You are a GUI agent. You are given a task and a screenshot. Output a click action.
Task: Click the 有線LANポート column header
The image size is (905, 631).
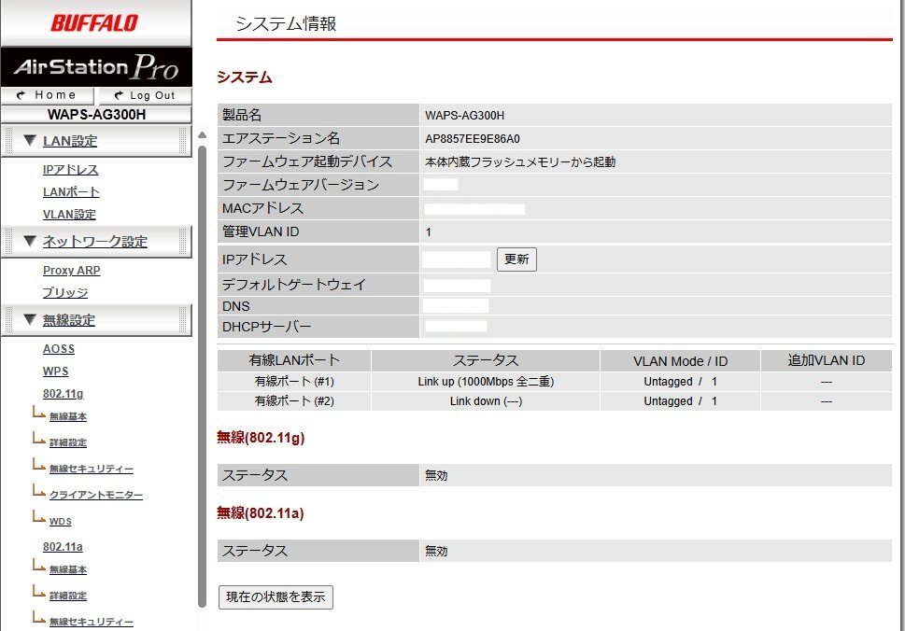(x=294, y=360)
